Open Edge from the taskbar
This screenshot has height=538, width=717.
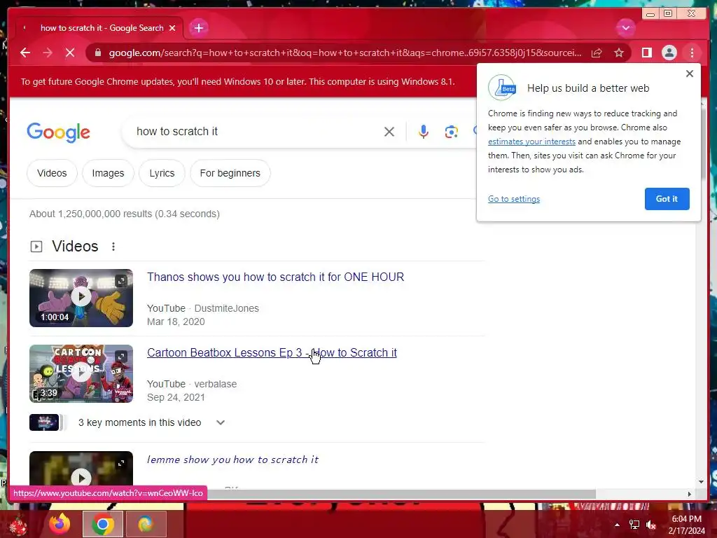[146, 524]
